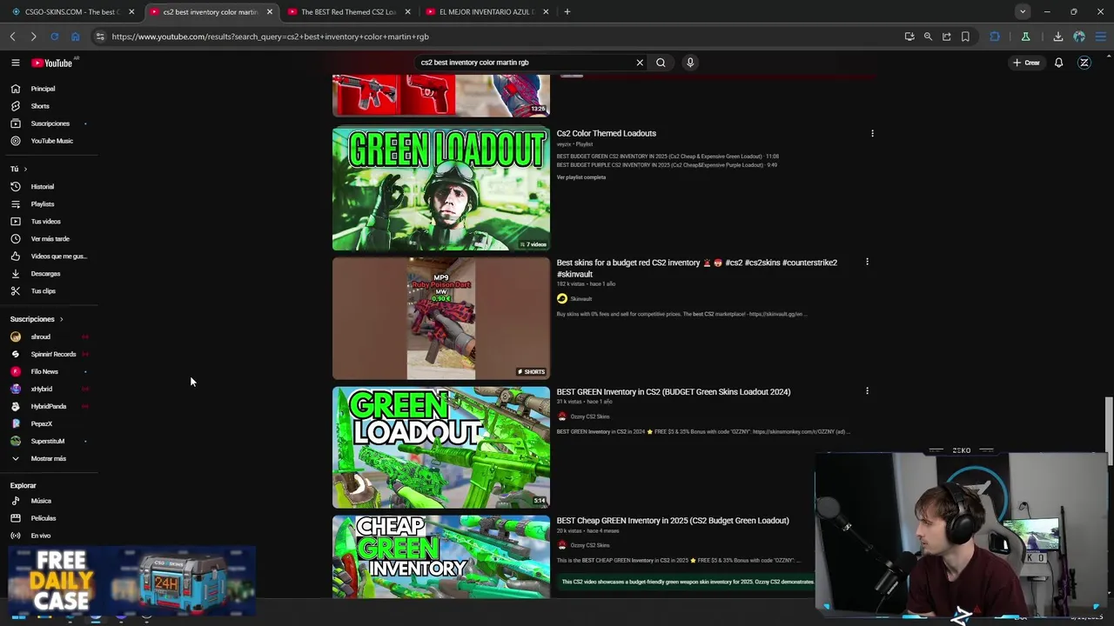The width and height of the screenshot is (1114, 626).
Task: Switch to CSGO-SKINS.COM browser tab
Action: (x=70, y=11)
